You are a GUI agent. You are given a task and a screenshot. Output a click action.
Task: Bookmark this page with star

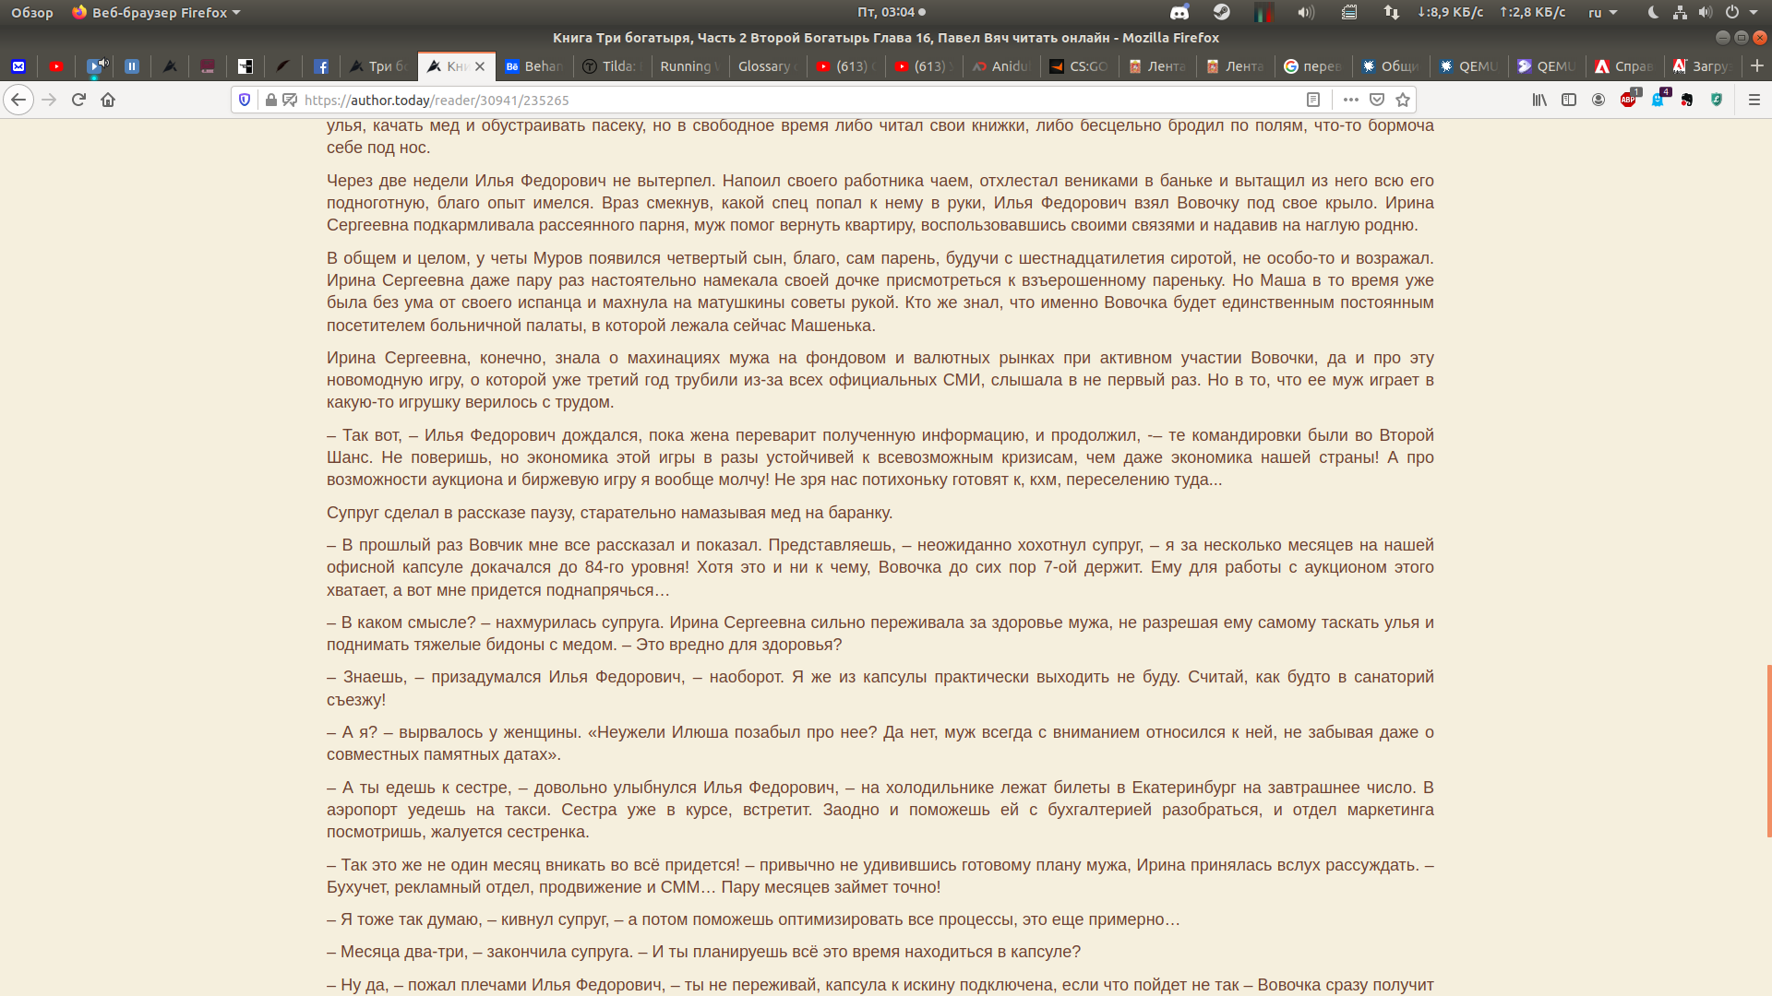pyautogui.click(x=1403, y=100)
